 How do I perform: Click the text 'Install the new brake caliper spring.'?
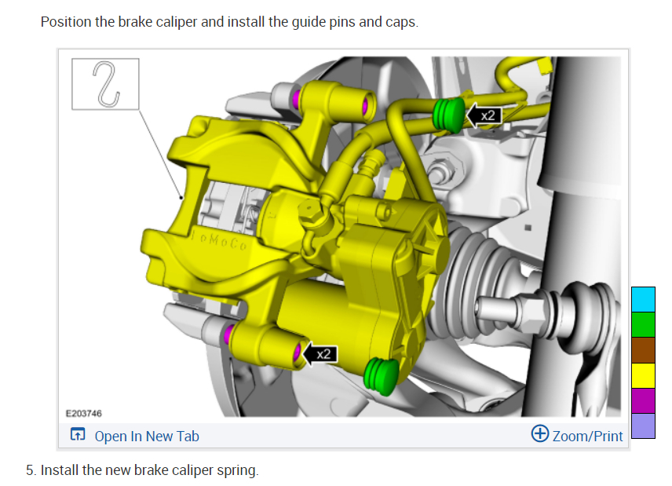click(x=150, y=470)
